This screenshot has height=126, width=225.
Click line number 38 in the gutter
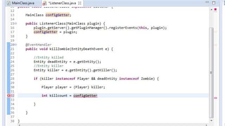coord(12,121)
